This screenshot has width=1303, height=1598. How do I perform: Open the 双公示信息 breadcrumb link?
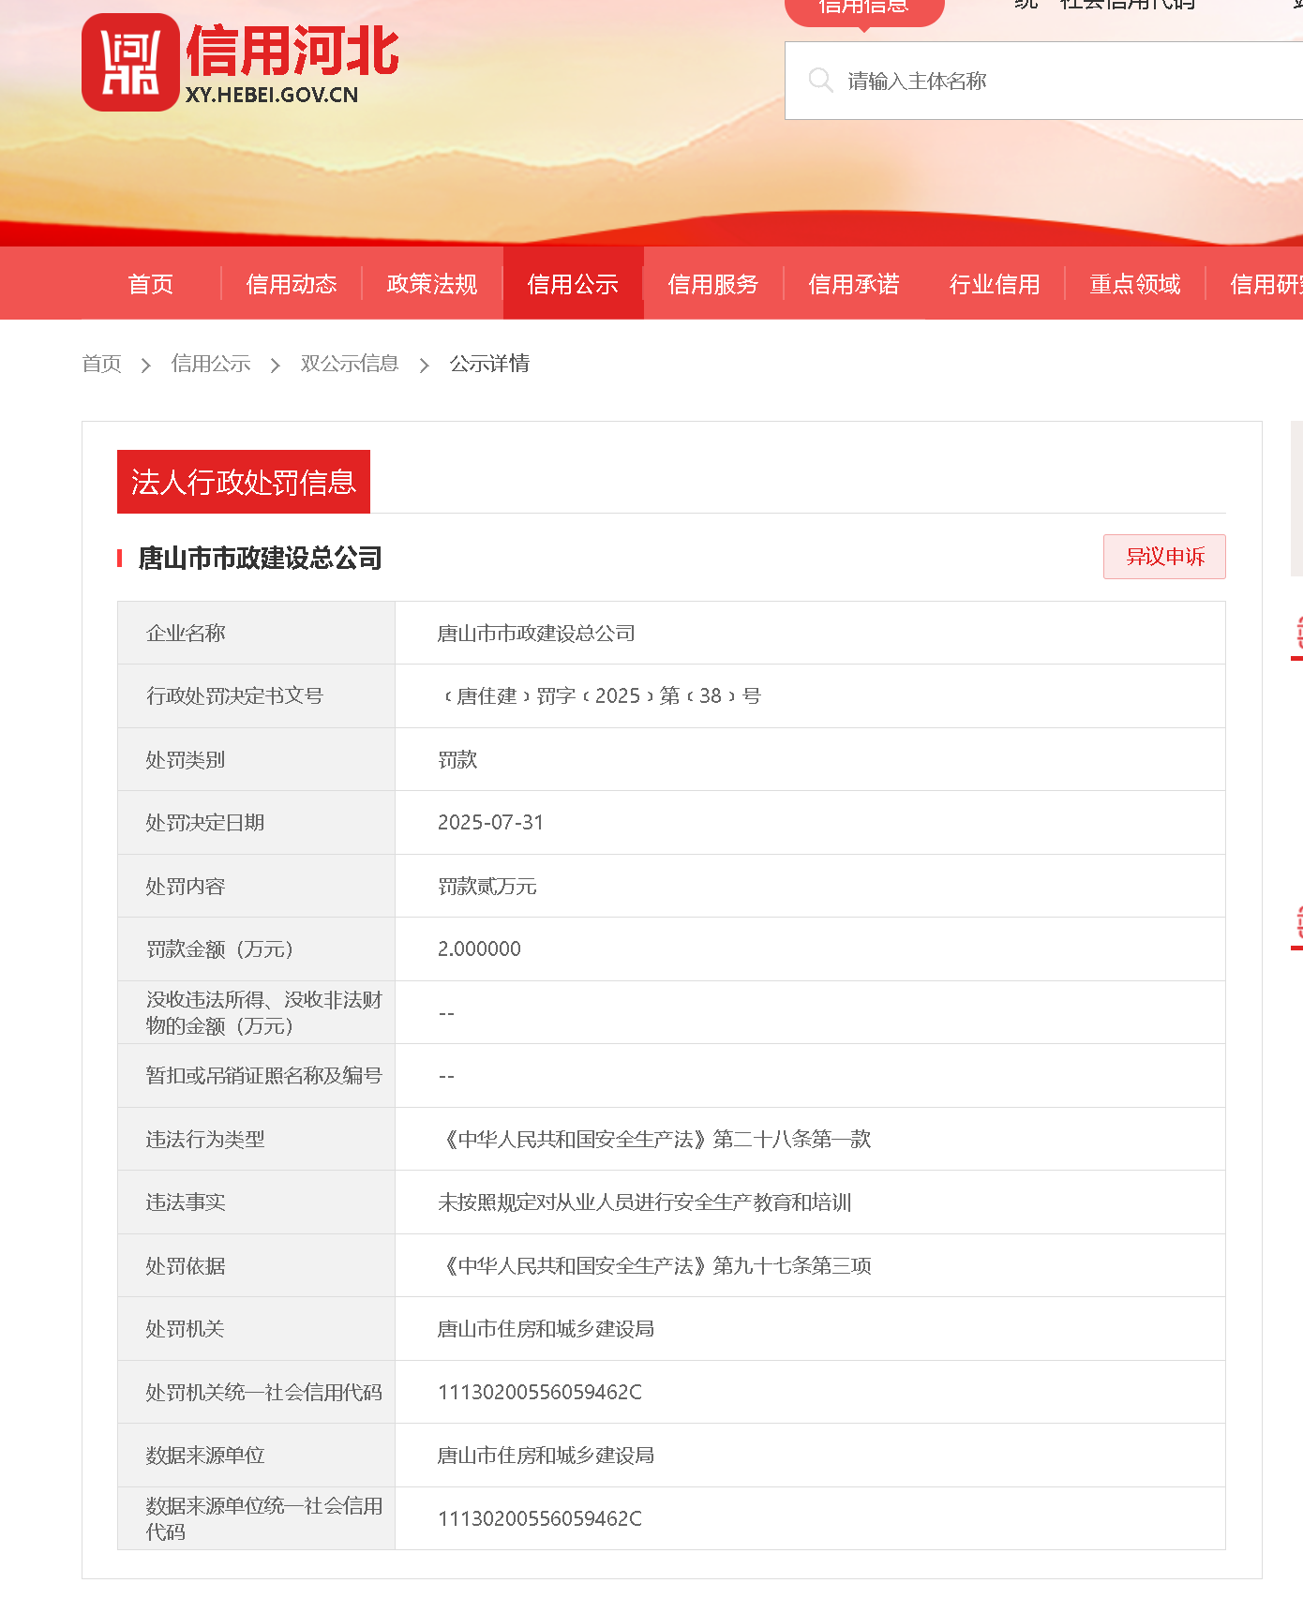tap(350, 364)
